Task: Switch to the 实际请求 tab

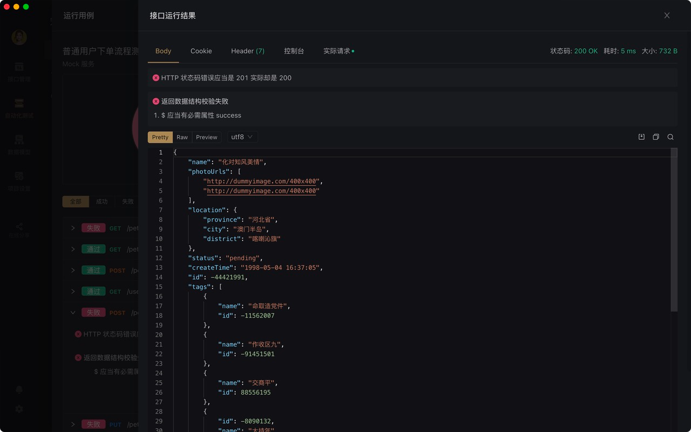Action: [338, 51]
